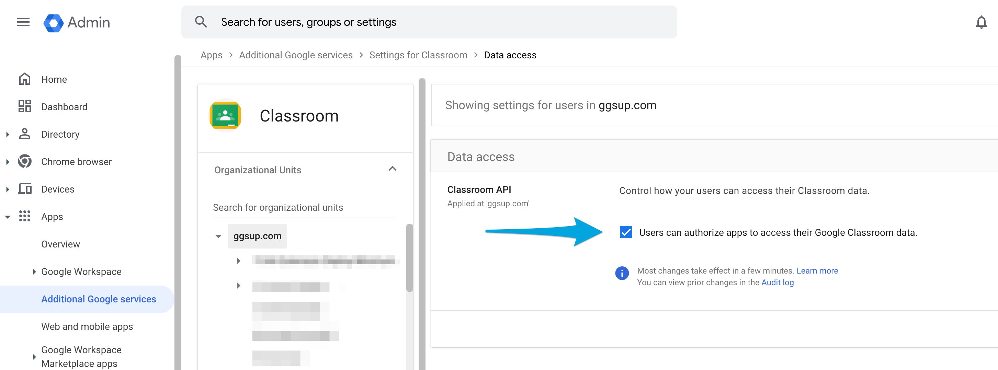Click the Apps grid icon

tap(25, 216)
